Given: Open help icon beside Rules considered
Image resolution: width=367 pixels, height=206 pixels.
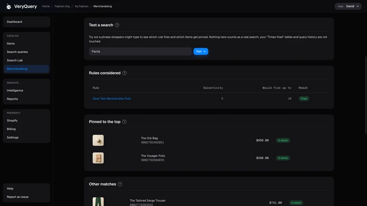Looking at the screenshot, I should [x=124, y=73].
